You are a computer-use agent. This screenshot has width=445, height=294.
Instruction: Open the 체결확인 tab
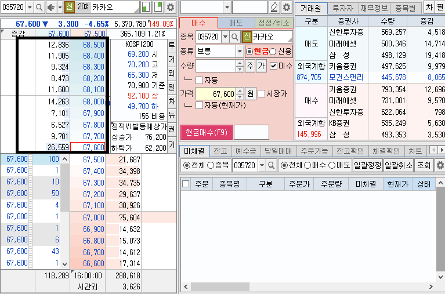pos(386,151)
